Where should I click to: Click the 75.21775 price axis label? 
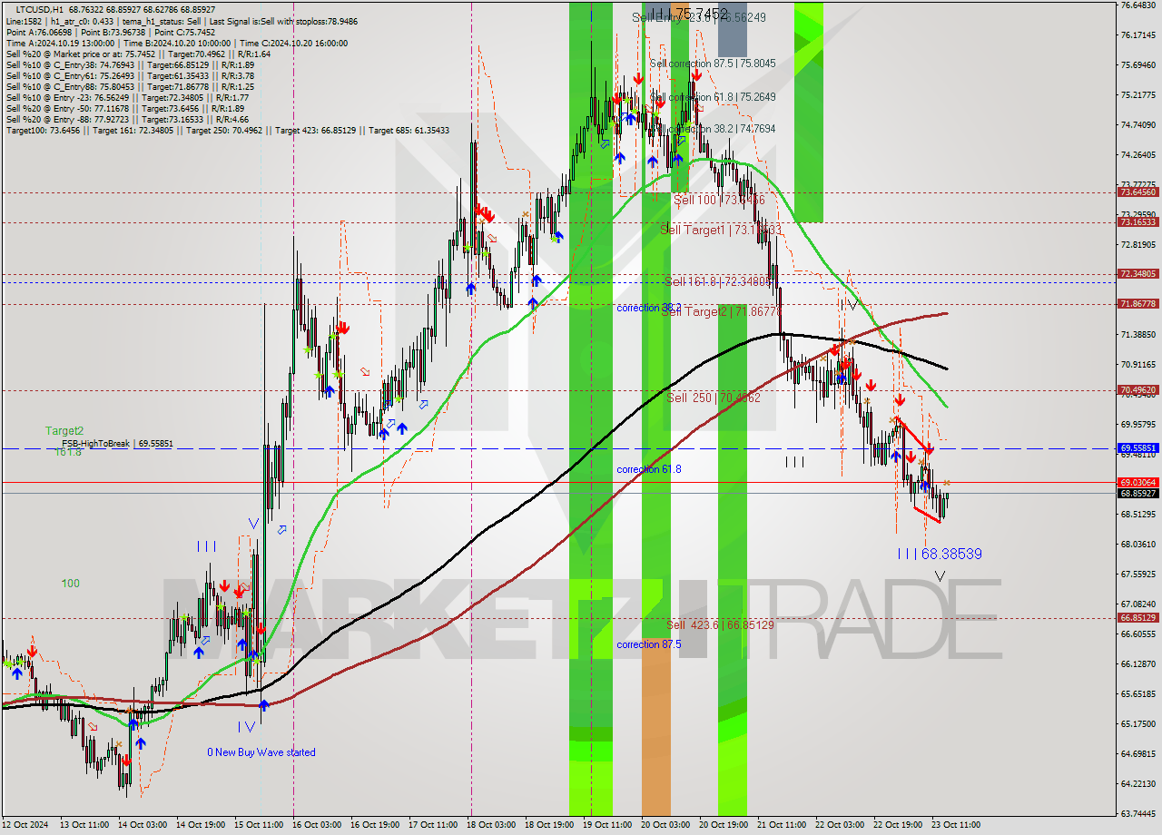coord(1137,95)
